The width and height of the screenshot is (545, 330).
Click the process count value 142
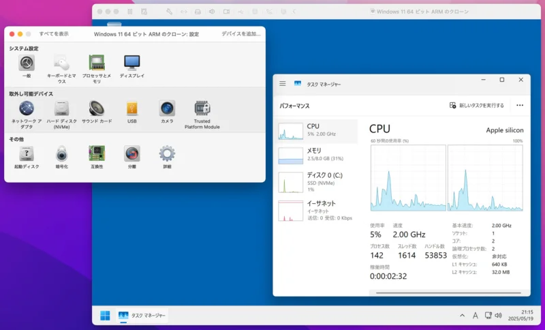point(377,255)
